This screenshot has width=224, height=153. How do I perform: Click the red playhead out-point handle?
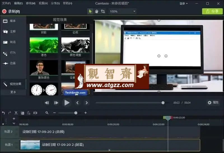tap(171, 117)
